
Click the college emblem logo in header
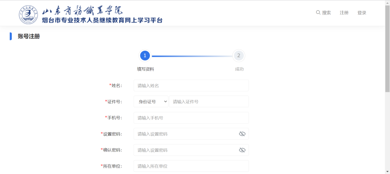pyautogui.click(x=28, y=14)
